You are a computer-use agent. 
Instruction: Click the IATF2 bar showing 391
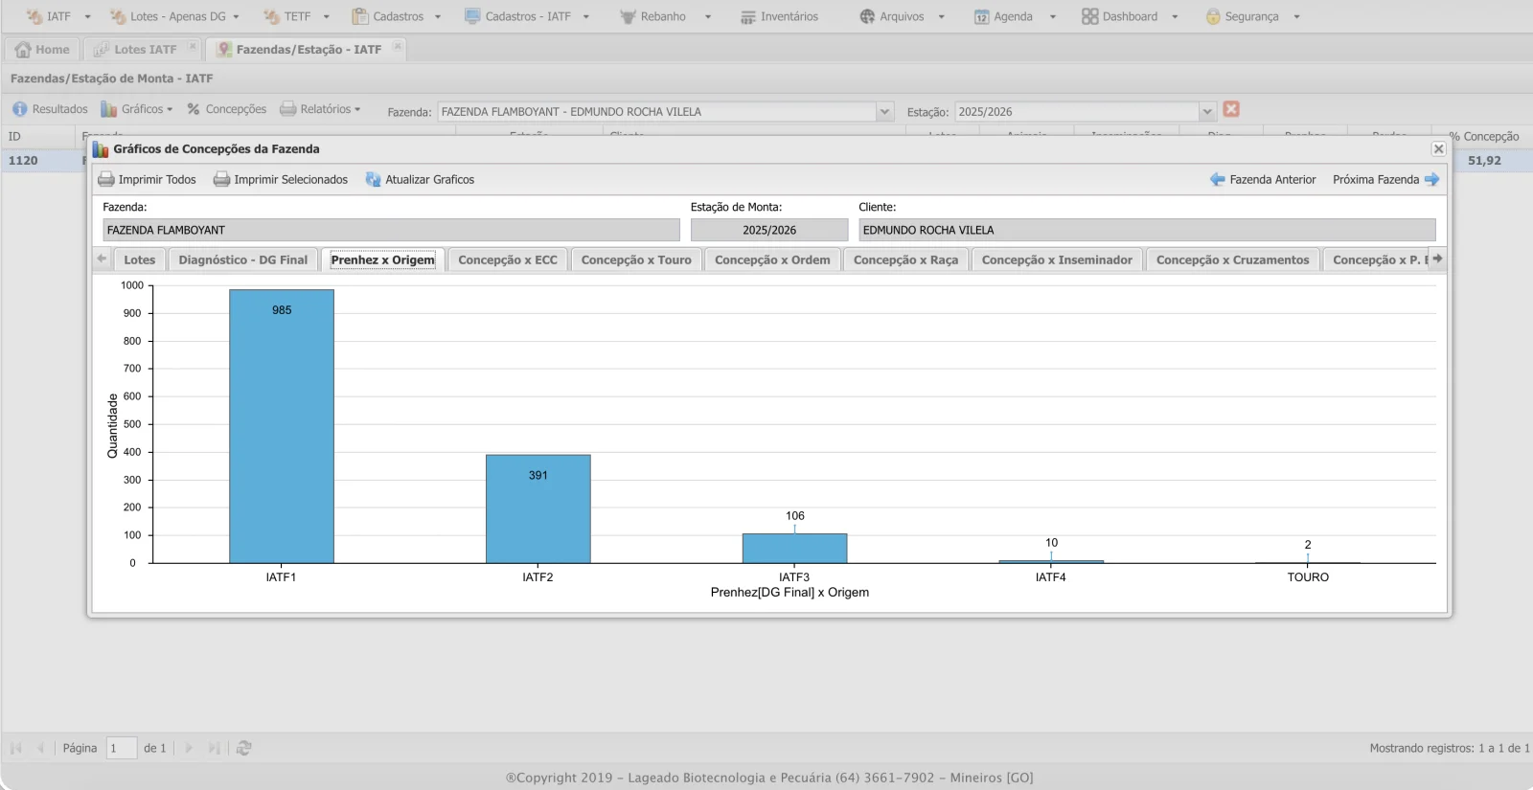tap(538, 508)
